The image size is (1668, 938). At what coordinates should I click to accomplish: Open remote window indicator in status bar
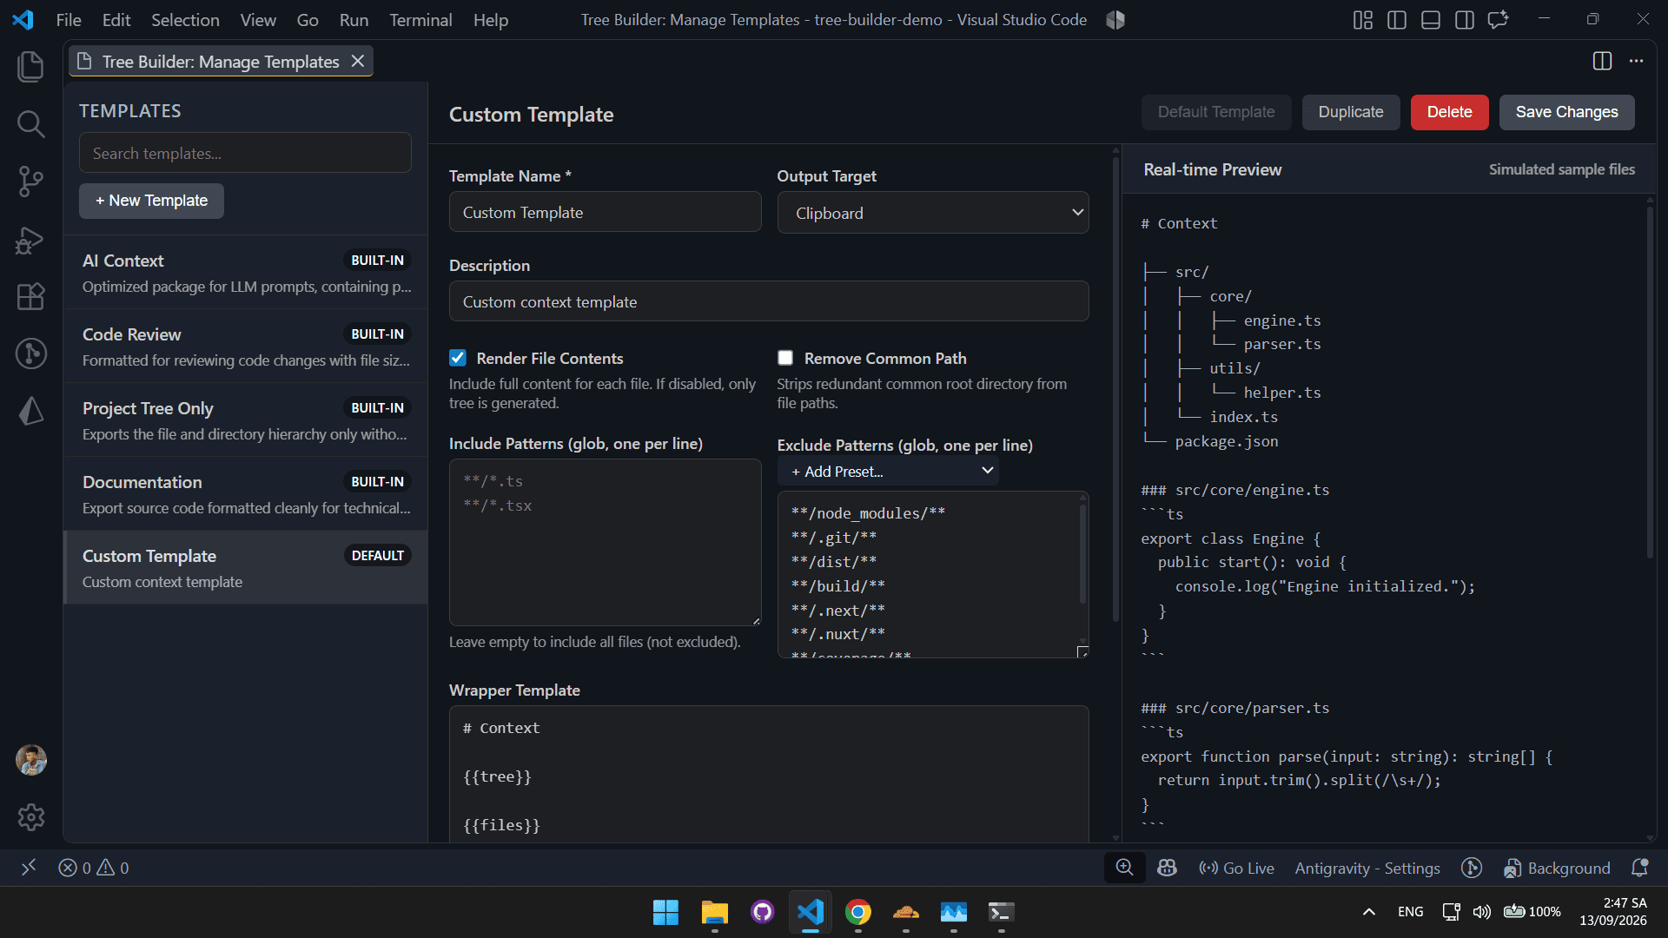point(29,868)
